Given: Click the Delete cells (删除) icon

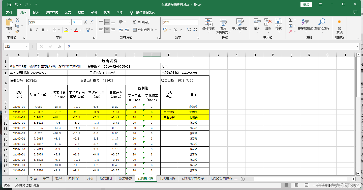Looking at the screenshot, I should [x=268, y=22].
